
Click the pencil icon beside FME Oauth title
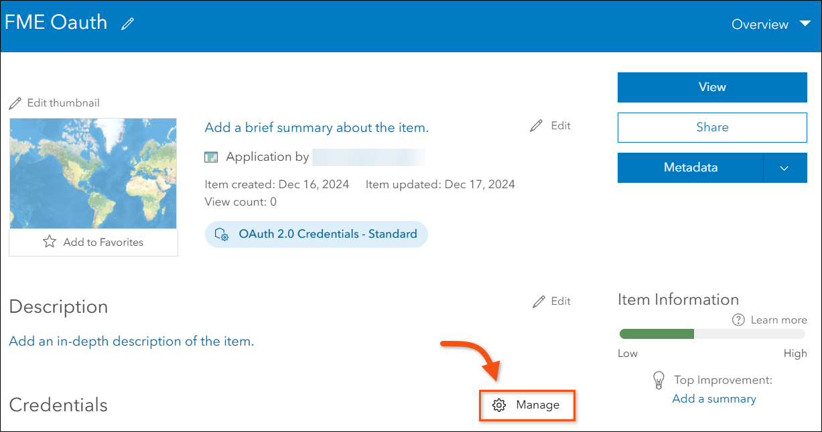pyautogui.click(x=127, y=24)
